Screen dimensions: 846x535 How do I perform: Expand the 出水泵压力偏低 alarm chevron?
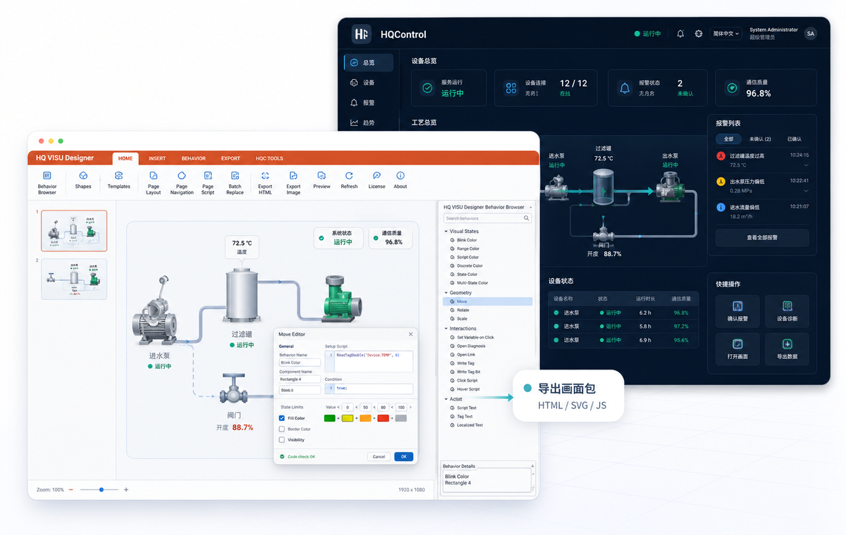pos(806,191)
